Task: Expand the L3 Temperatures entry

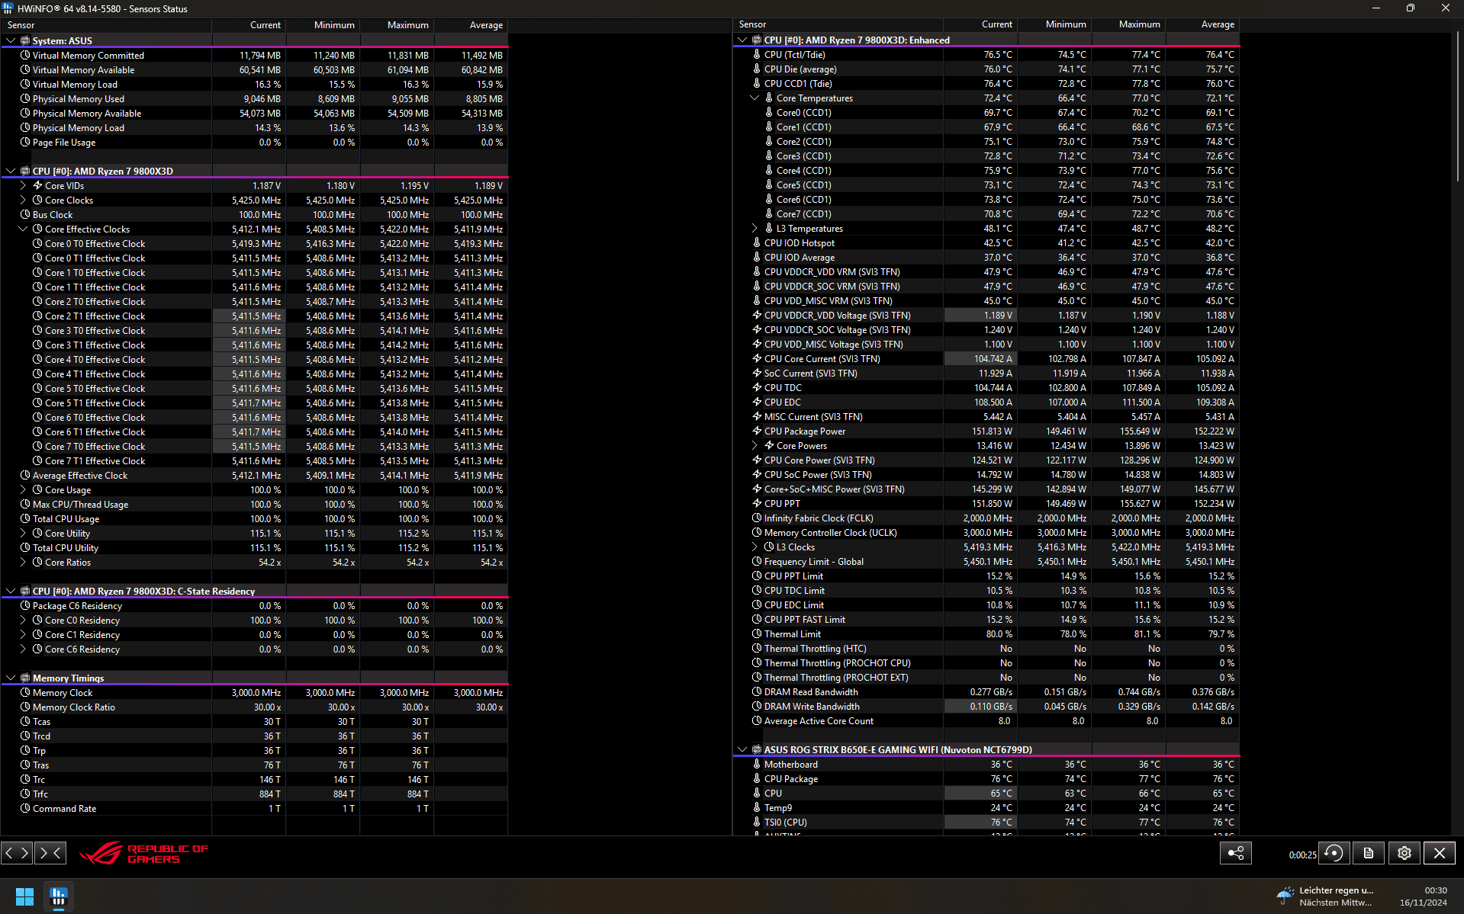Action: click(755, 228)
